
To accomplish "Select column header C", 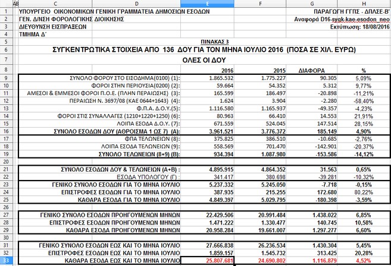I will (55, 4).
